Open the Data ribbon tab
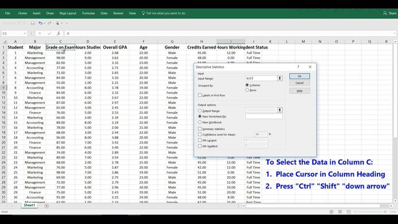 click(x=104, y=13)
